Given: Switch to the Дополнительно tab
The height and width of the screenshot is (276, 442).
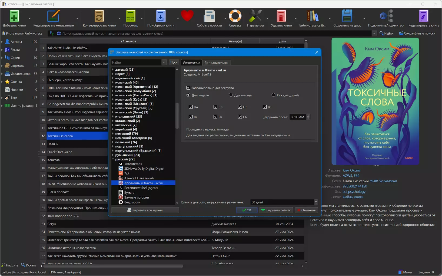Looking at the screenshot, I should tap(216, 63).
